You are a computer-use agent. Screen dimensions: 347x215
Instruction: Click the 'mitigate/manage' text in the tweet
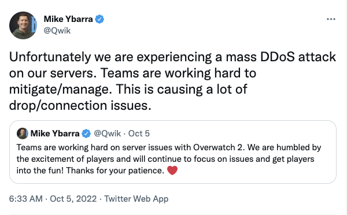[60, 90]
